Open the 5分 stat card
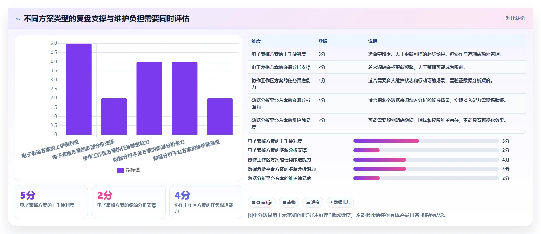 [x=51, y=202]
